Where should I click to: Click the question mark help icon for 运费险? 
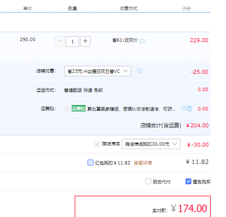pos(190,108)
